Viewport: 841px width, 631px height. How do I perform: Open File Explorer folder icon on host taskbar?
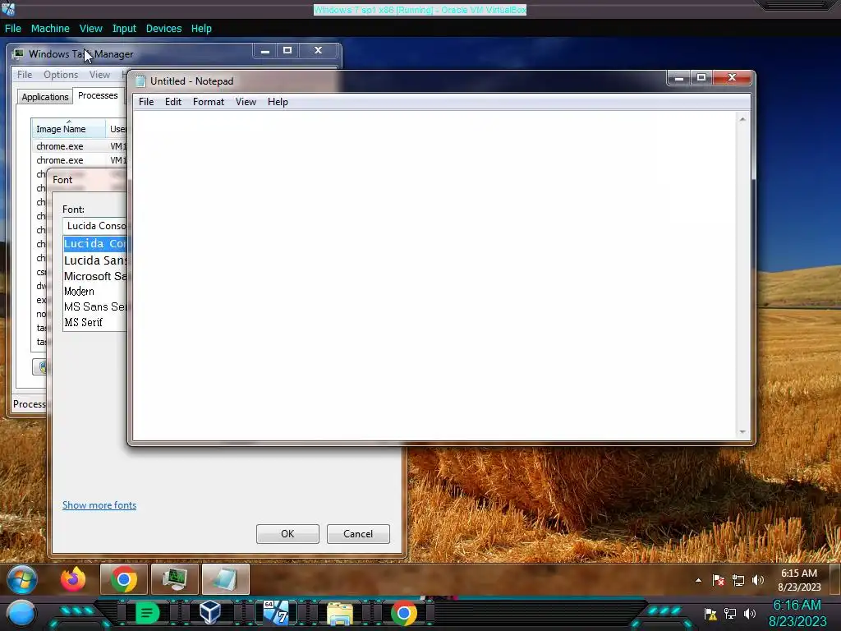coord(339,614)
